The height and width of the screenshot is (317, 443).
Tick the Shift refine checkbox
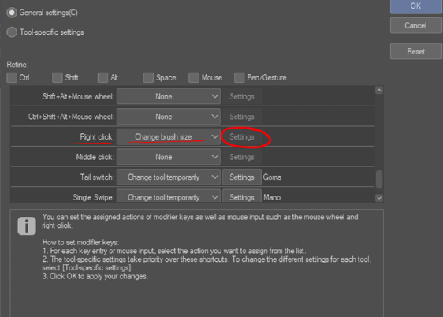click(58, 77)
